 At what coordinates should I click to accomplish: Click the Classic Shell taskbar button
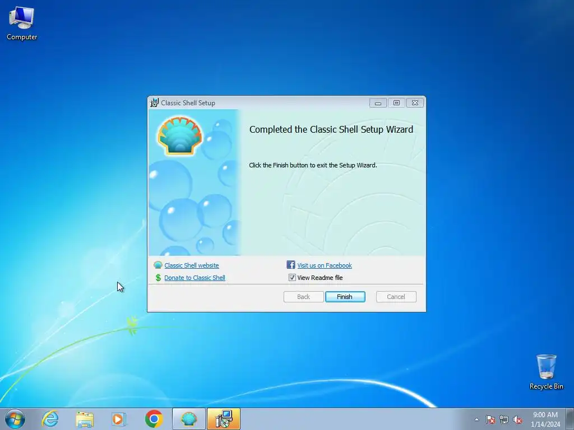[189, 419]
